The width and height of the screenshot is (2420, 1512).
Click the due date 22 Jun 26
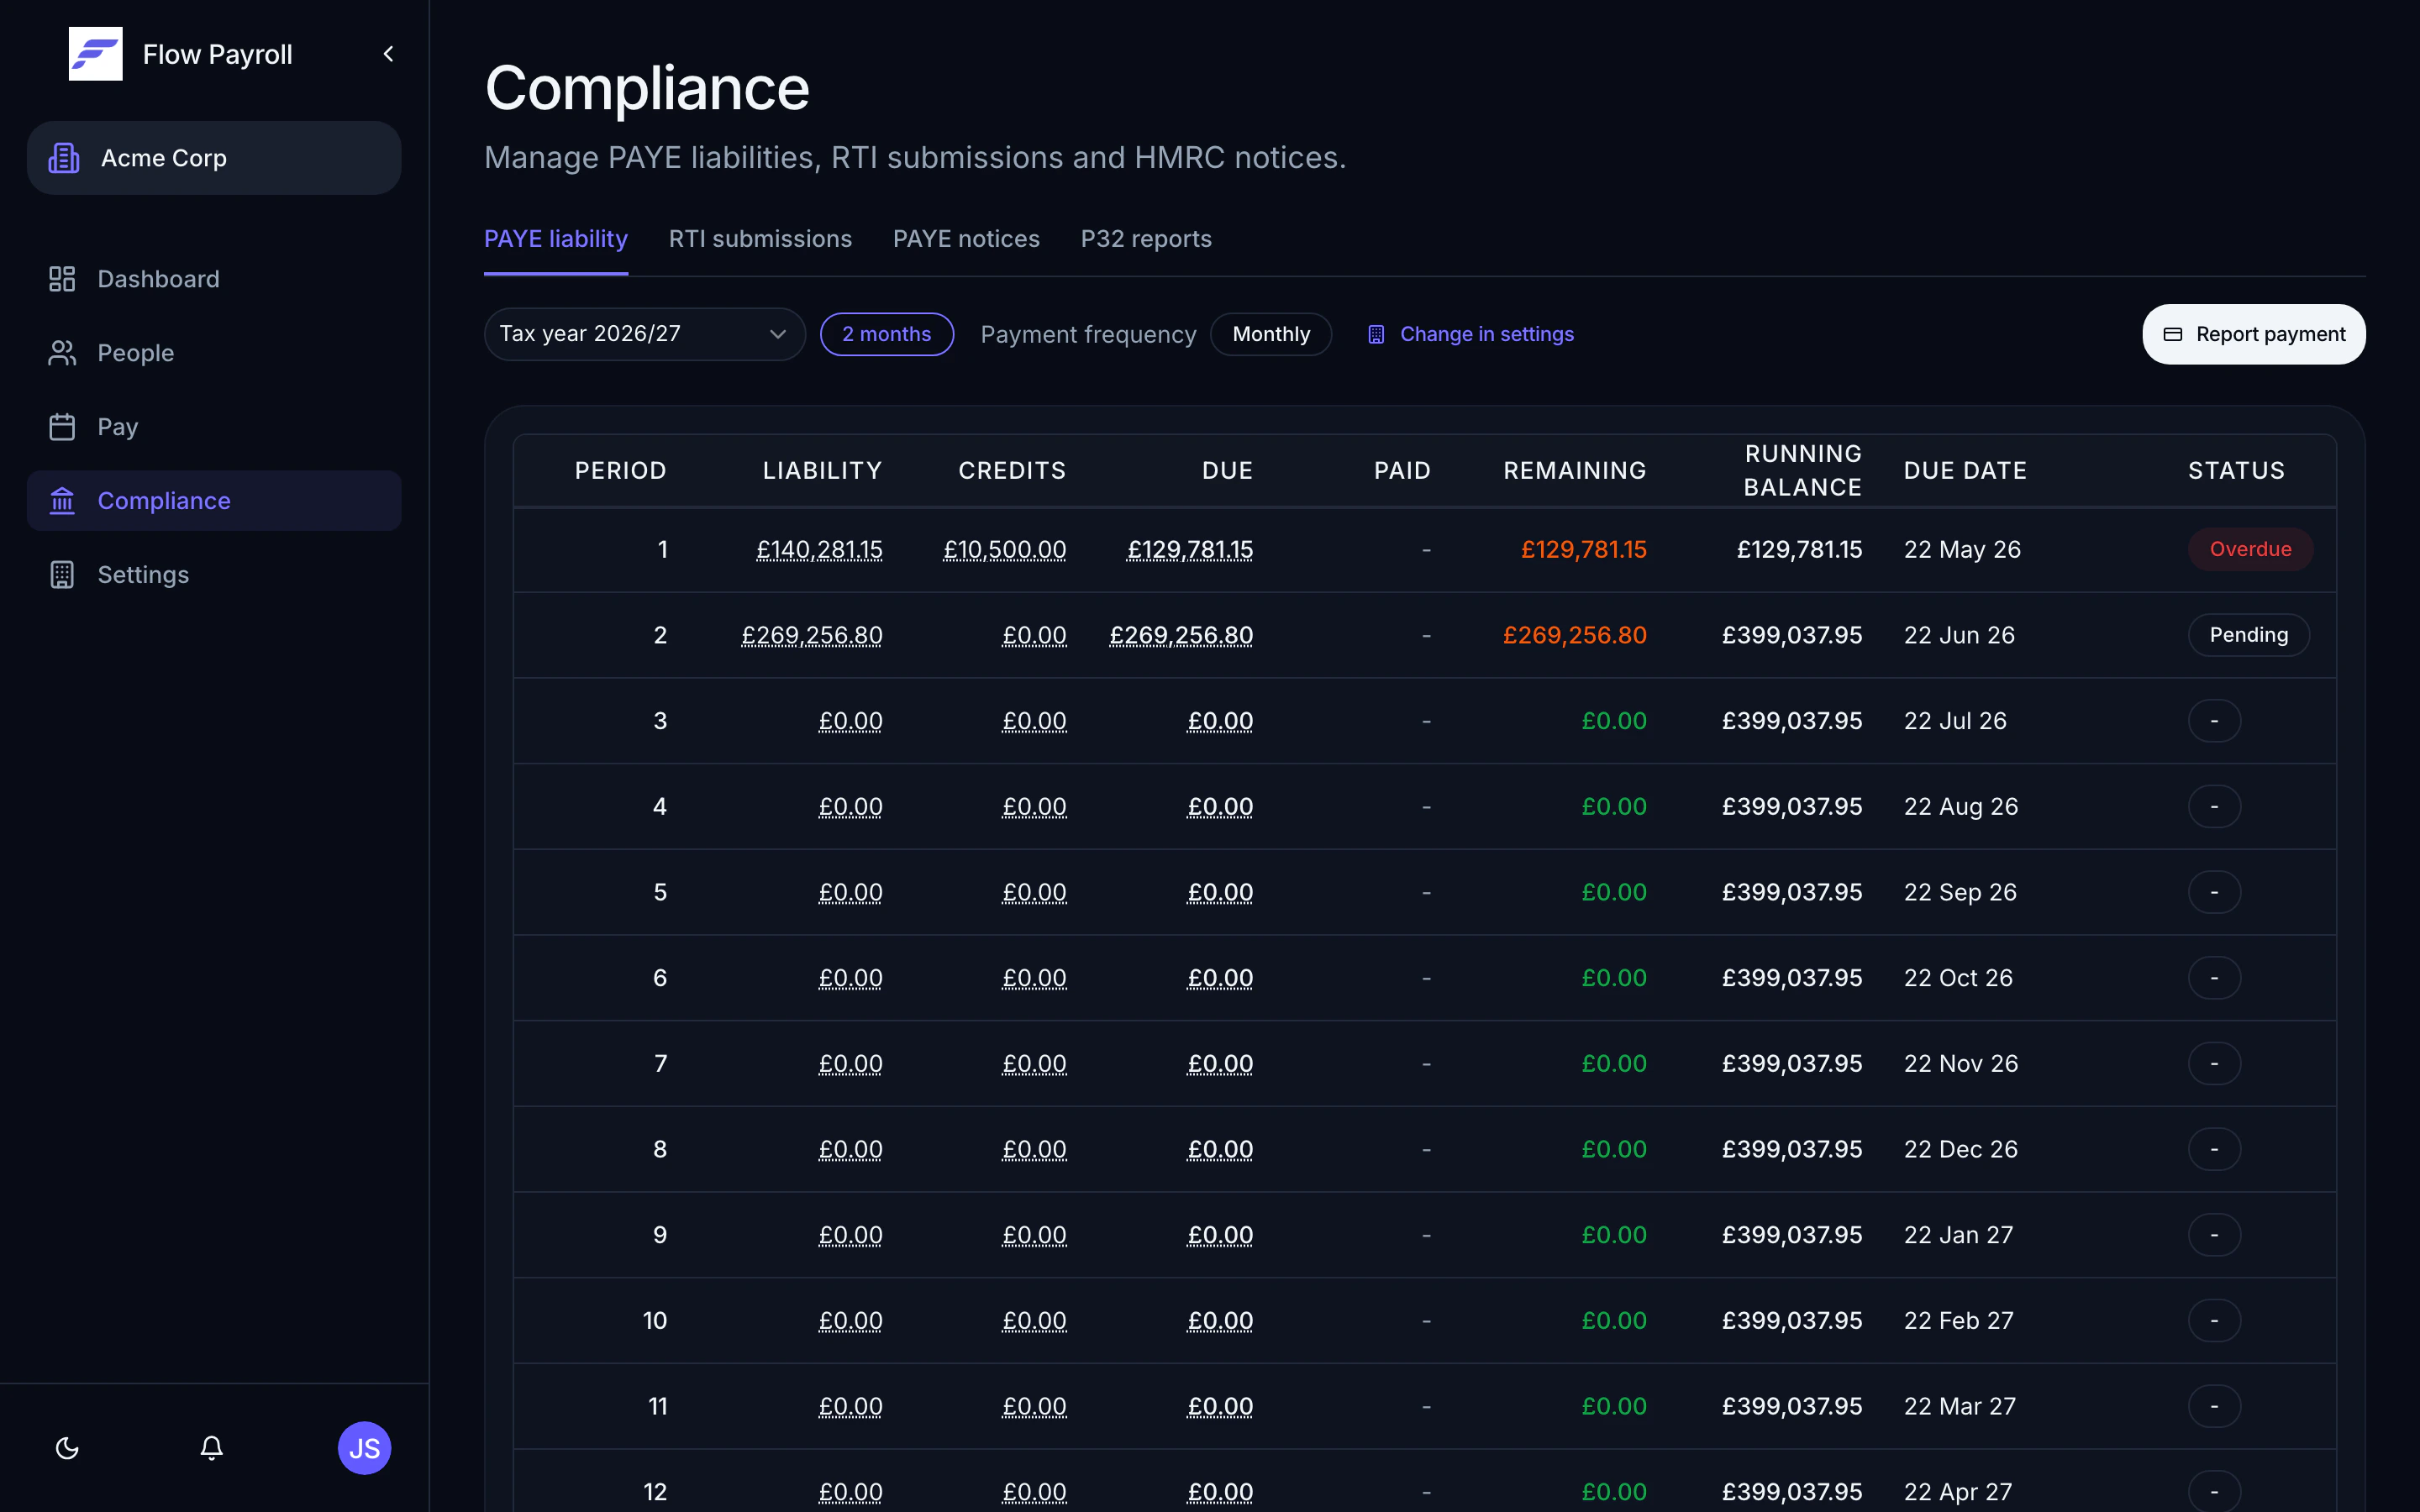(1959, 635)
